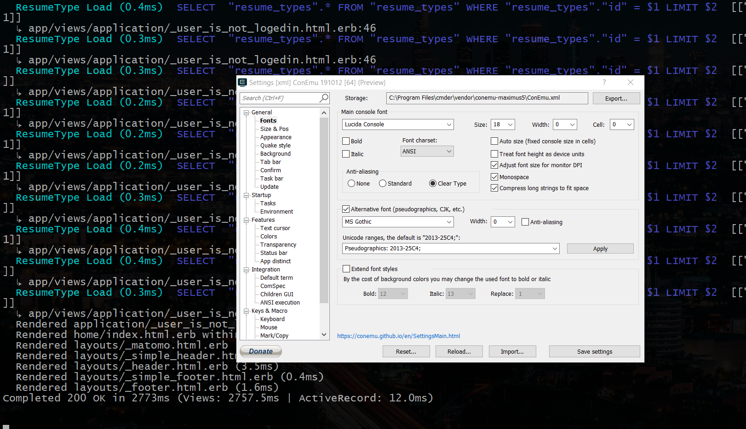The height and width of the screenshot is (429, 746).
Task: Select Tab bar settings page
Action: [270, 162]
